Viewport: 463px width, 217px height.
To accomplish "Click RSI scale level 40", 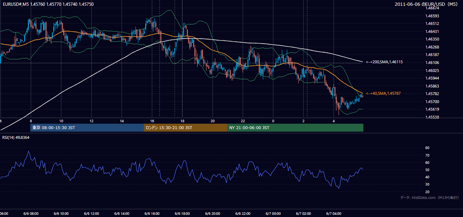I will tap(427, 177).
